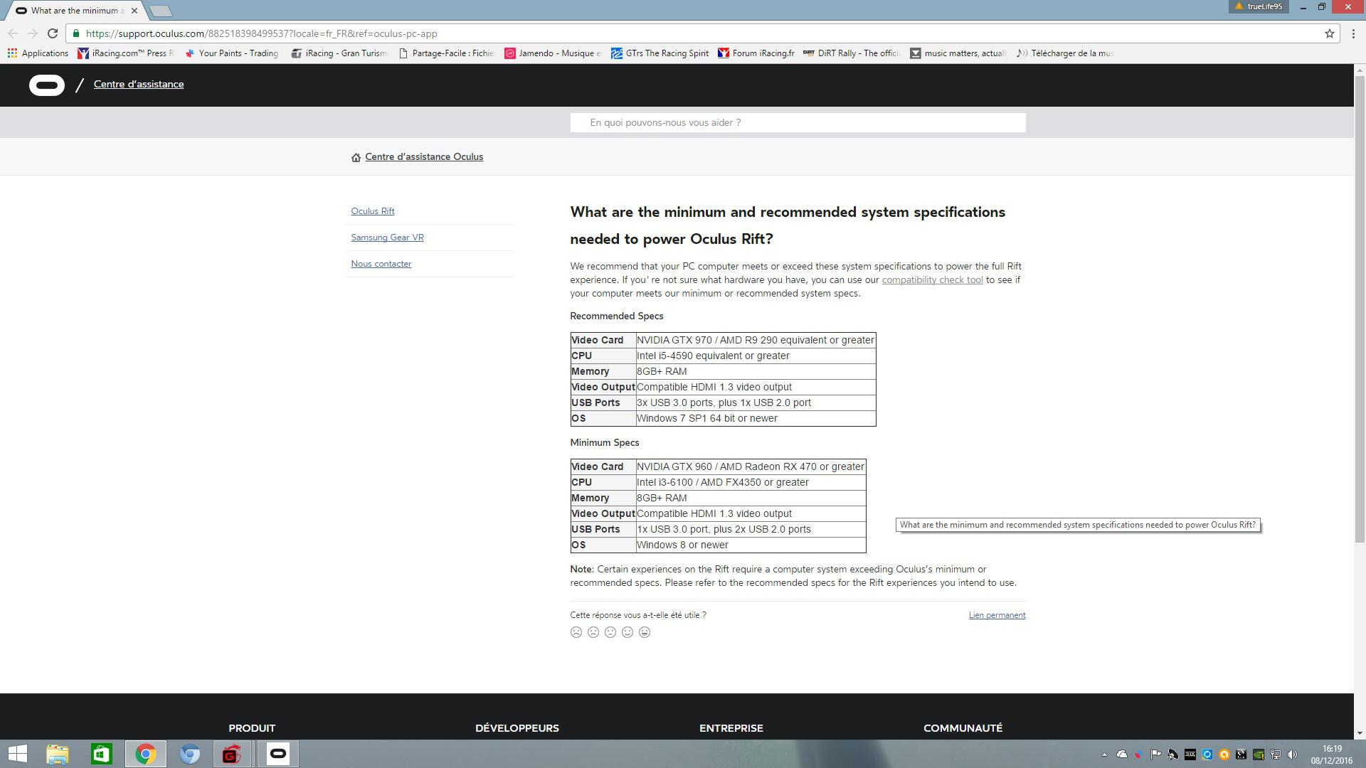
Task: Open the Oculus app on the taskbar
Action: 277,754
